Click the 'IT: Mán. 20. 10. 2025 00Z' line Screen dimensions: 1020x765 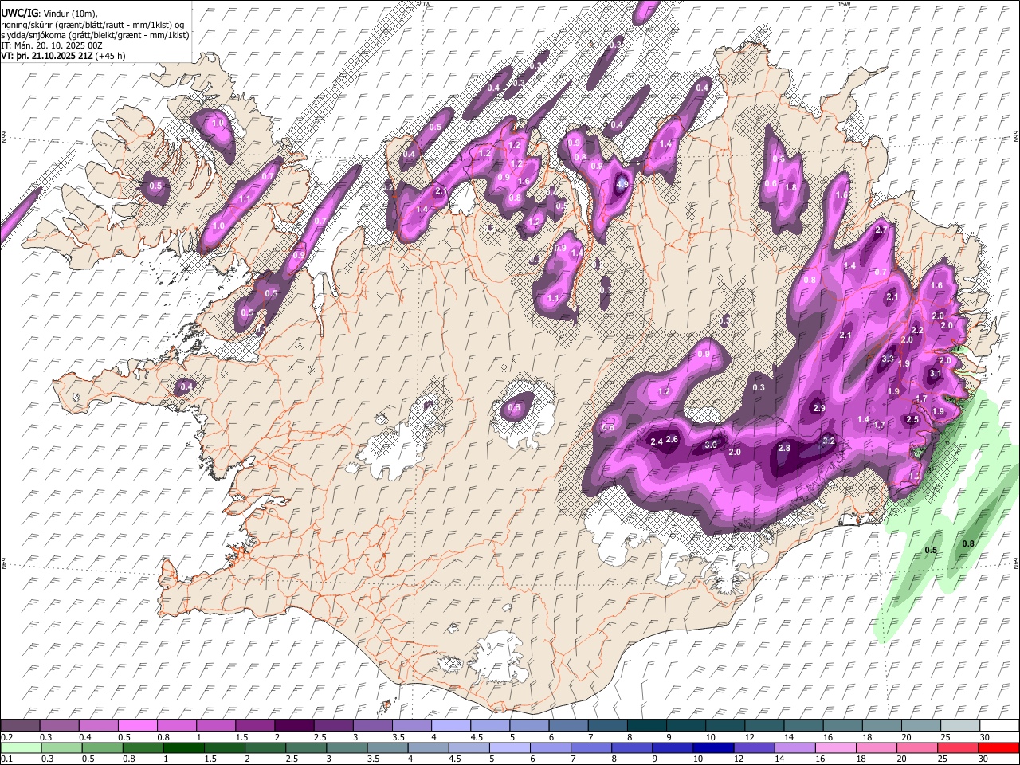tap(51, 45)
